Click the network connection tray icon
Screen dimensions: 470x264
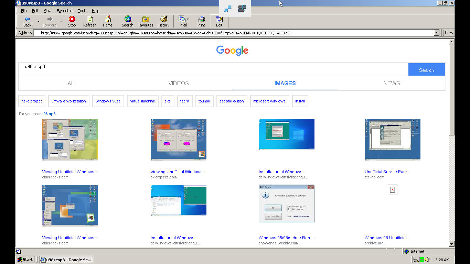416,260
